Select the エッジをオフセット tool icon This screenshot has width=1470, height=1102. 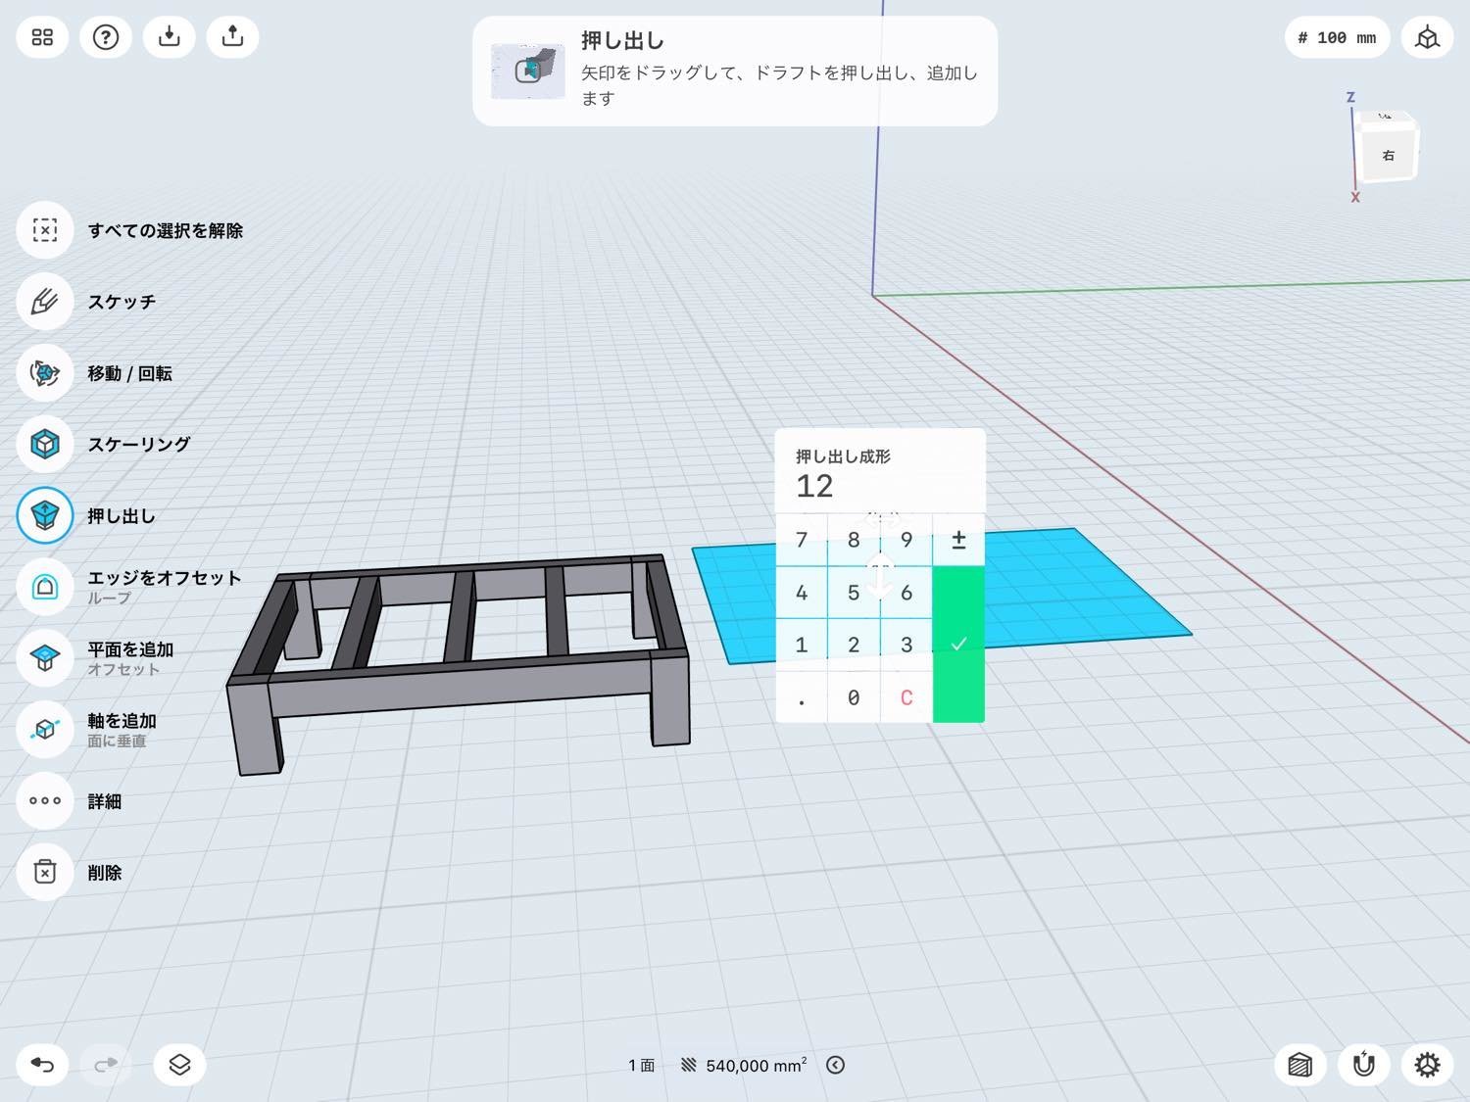45,587
